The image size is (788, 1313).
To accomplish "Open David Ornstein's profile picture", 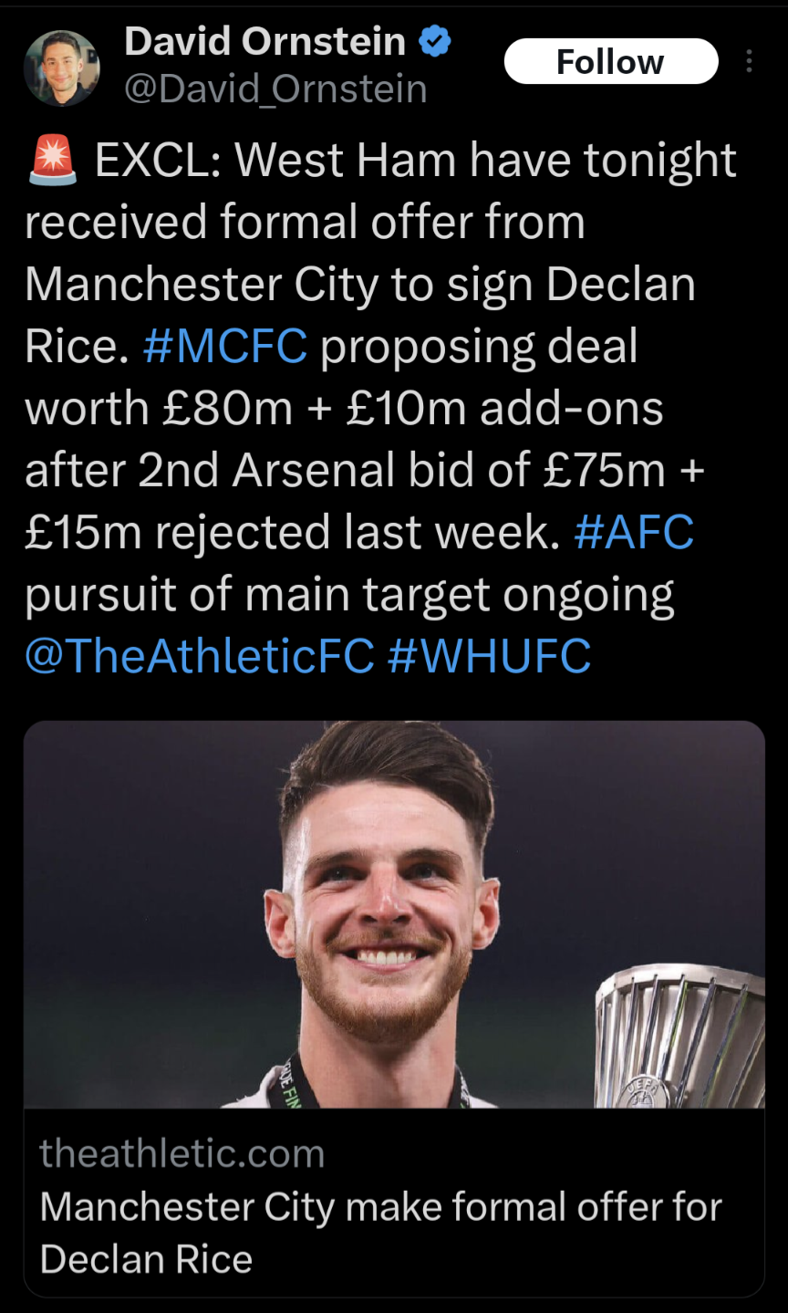I will click(61, 68).
